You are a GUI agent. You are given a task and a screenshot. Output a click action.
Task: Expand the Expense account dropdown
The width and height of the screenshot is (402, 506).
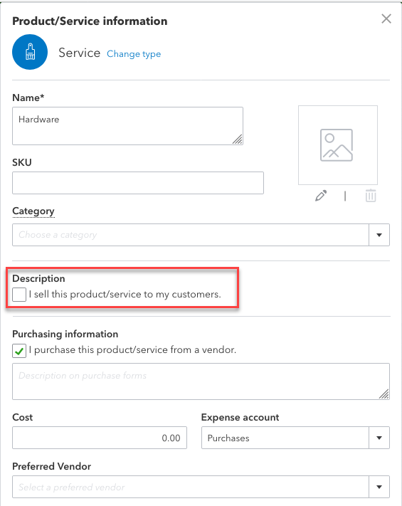coord(379,438)
